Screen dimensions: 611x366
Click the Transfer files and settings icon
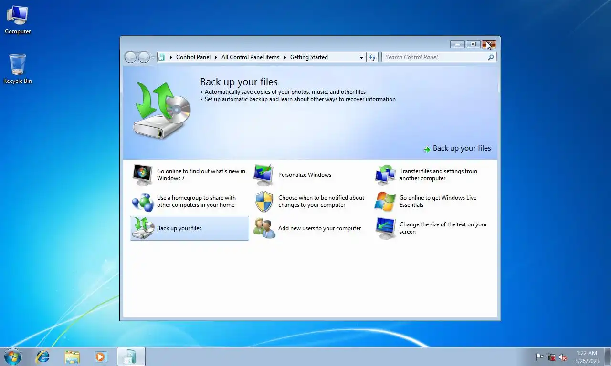(x=385, y=175)
